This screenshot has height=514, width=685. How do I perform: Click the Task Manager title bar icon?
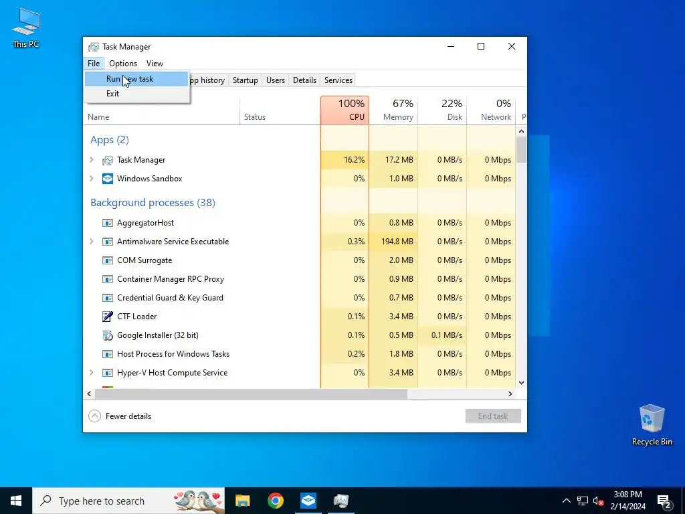[x=94, y=47]
